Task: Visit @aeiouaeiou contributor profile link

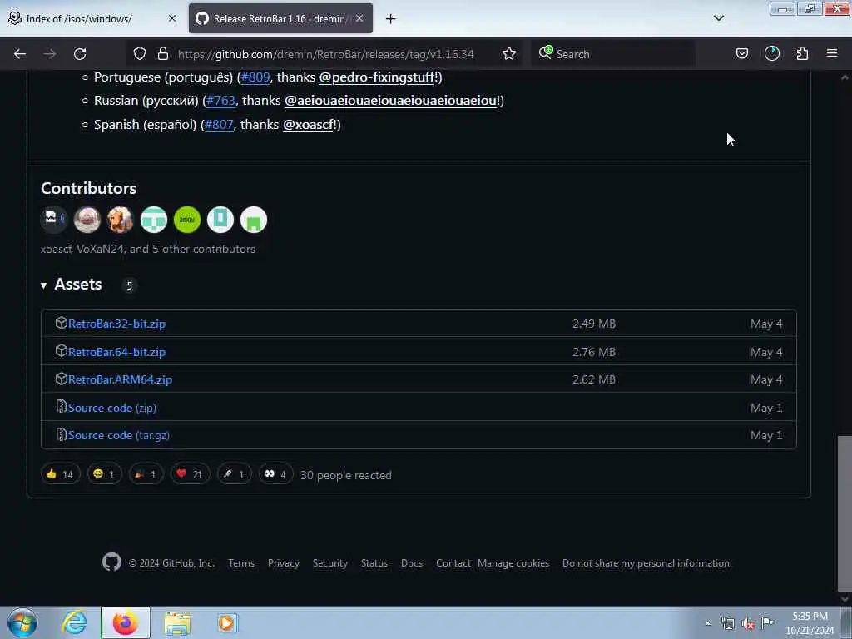Action: [x=391, y=101]
